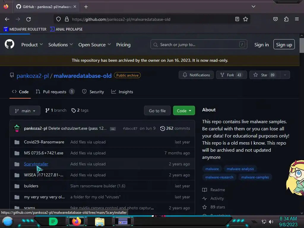
Task: View the 1 branch link
Action: [x=56, y=110]
